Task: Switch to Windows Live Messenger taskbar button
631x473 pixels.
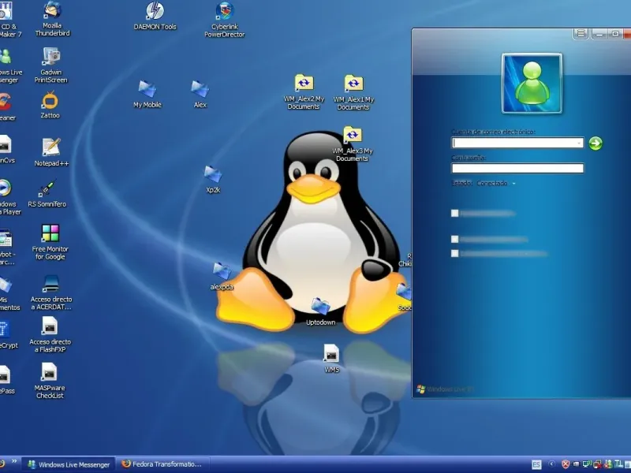Action: pos(69,464)
